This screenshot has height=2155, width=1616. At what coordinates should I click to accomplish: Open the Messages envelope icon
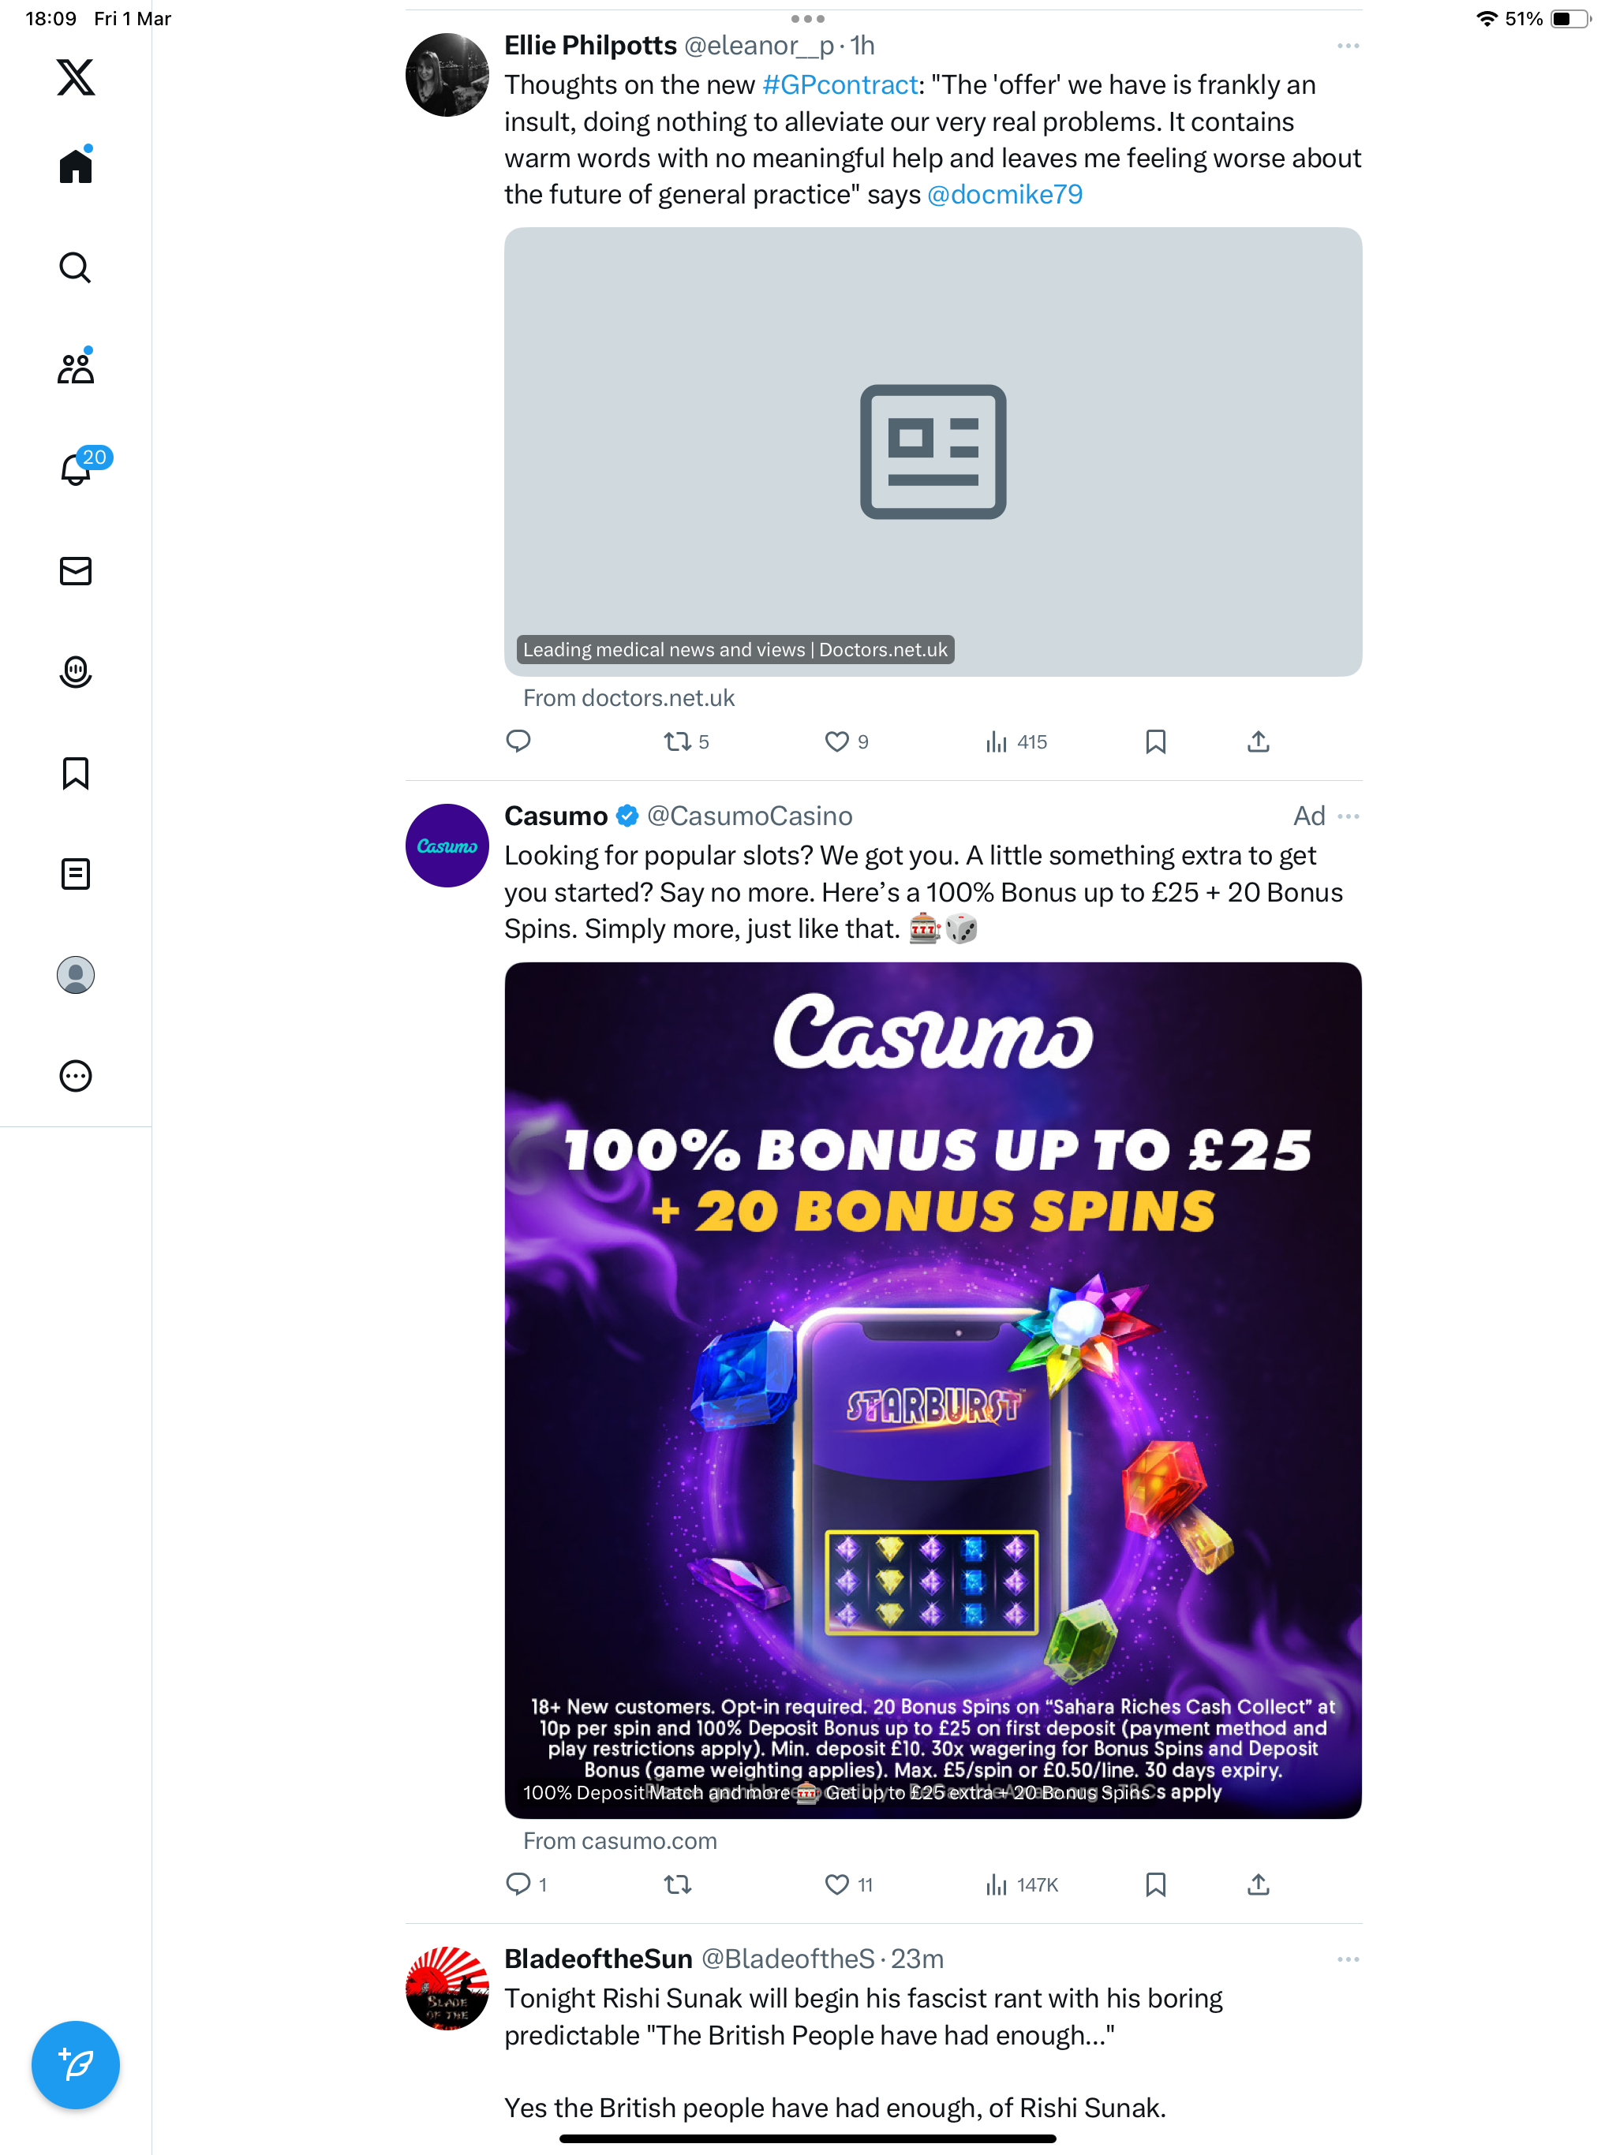coord(75,571)
